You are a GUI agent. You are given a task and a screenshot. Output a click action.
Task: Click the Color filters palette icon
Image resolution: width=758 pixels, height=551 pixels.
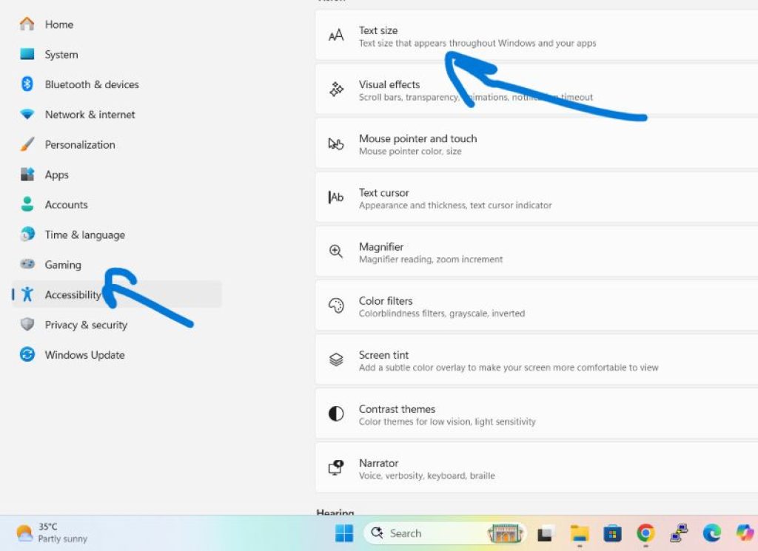point(336,305)
